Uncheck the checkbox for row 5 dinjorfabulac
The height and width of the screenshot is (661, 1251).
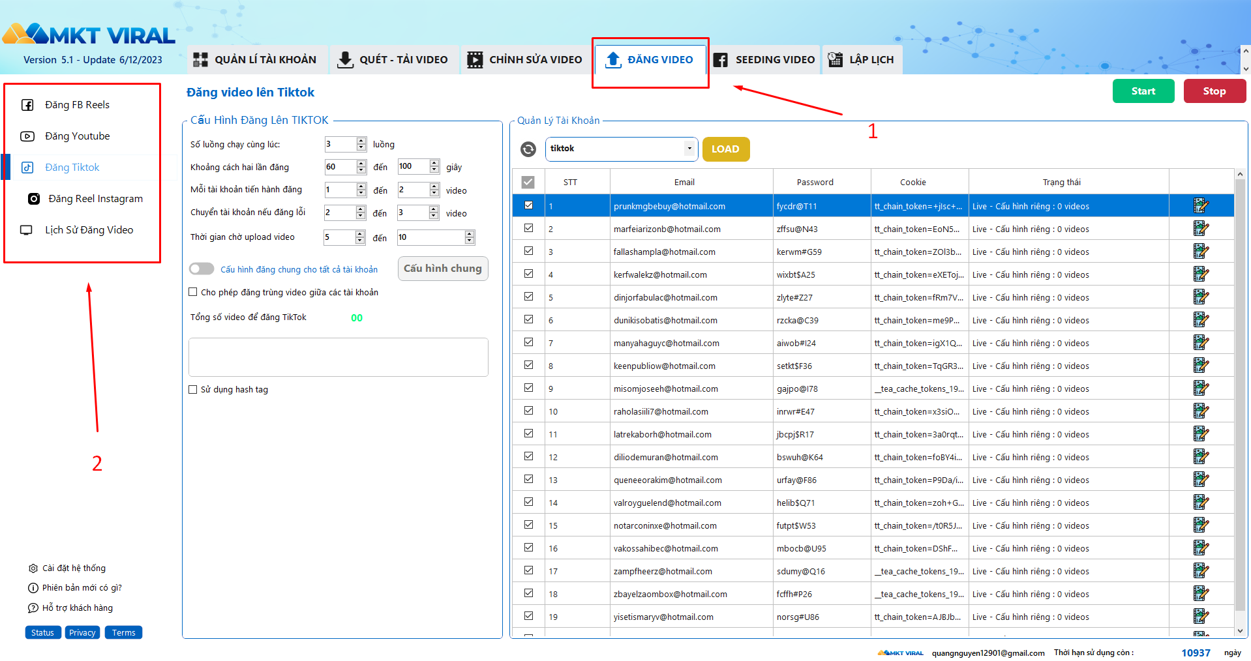[529, 297]
